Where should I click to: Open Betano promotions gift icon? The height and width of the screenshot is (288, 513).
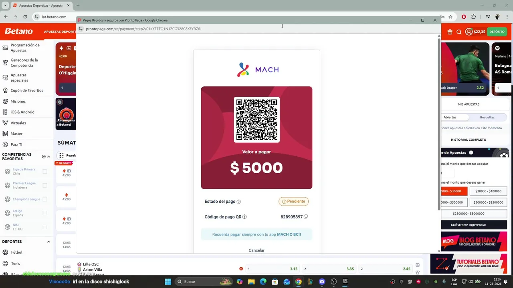point(450,32)
